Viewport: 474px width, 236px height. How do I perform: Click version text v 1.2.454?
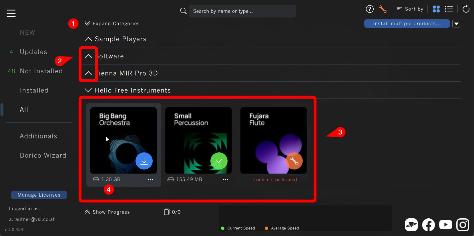(x=14, y=229)
